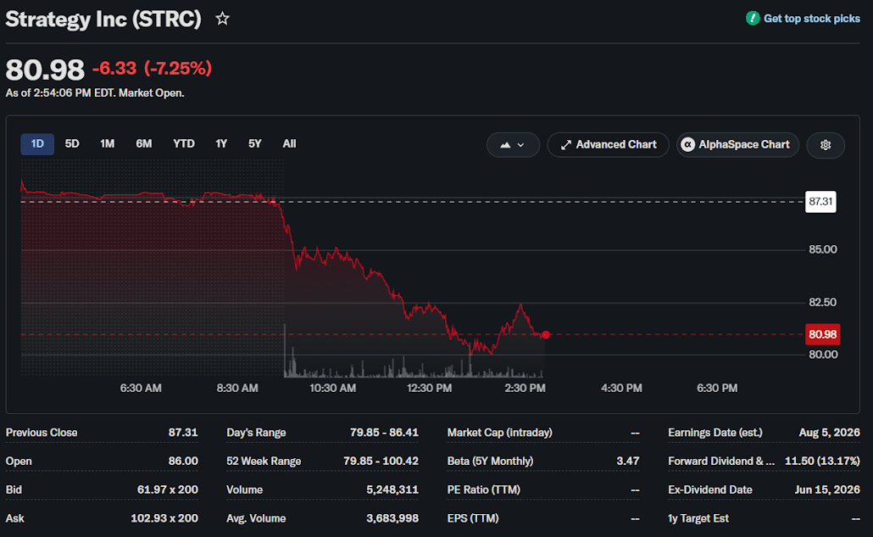Click Avg. Volume value 3,683,998

pos(392,518)
